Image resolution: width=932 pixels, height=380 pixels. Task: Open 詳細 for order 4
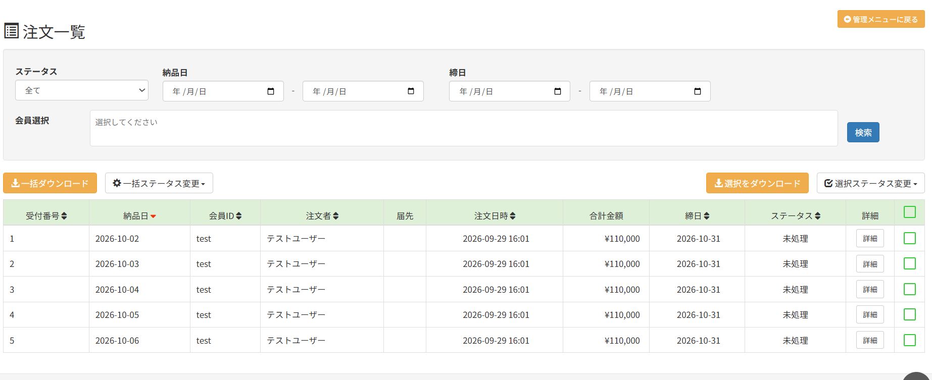[x=870, y=314]
